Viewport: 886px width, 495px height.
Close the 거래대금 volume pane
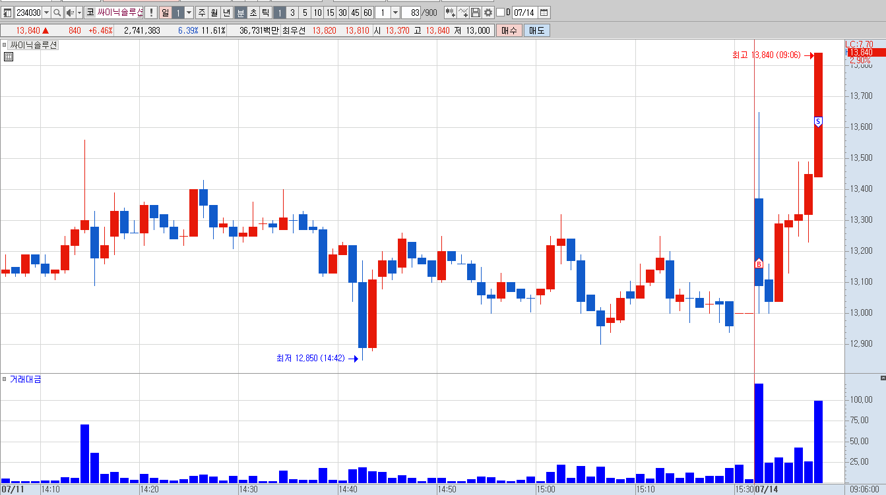883,379
